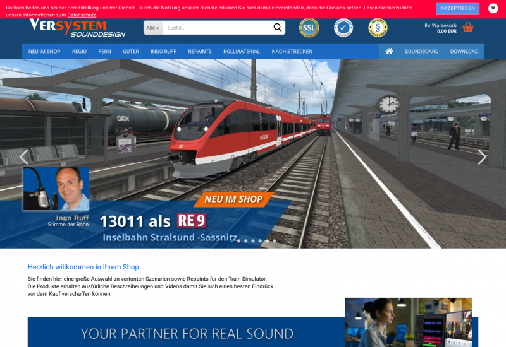Advance slider with right arrow
The height and width of the screenshot is (347, 506).
click(x=482, y=157)
